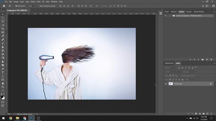The image size is (216, 121).
Task: Go to the Home screen
Action: pos(4,6)
